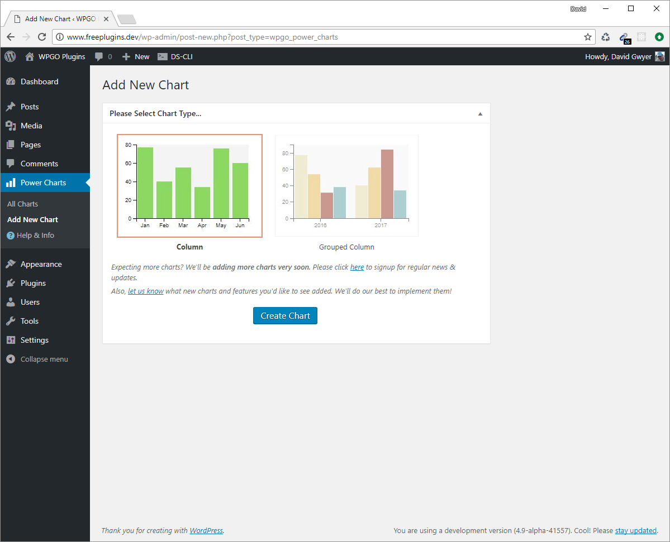Click the Users person icon
This screenshot has width=670, height=542.
point(11,302)
